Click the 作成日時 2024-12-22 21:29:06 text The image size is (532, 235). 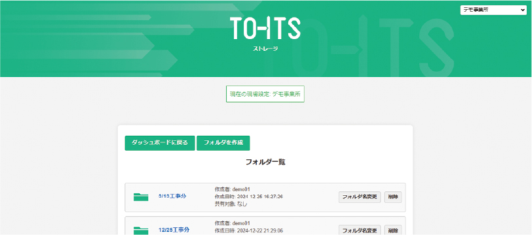coord(249,230)
